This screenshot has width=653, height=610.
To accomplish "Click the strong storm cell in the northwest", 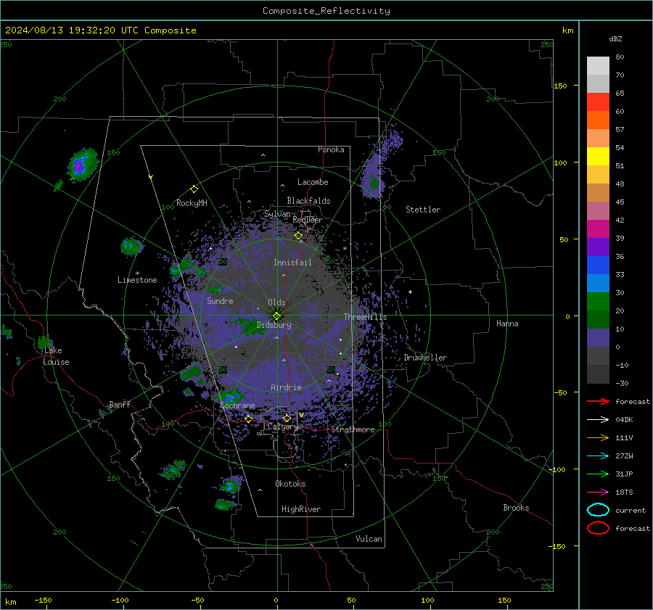I will tap(81, 165).
